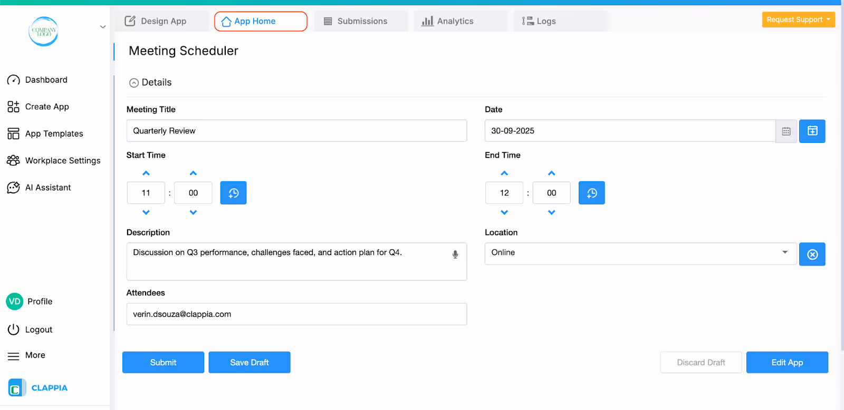Image resolution: width=844 pixels, height=410 pixels.
Task: Click the Start Time minutes field
Action: pos(193,193)
